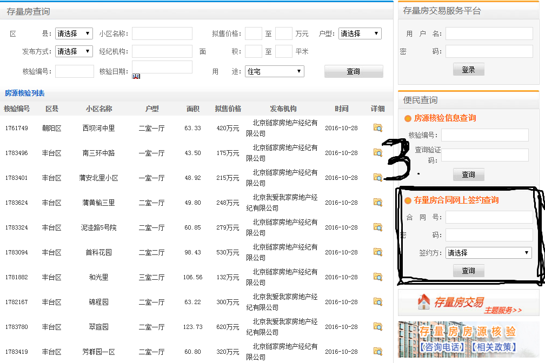This screenshot has height=363, width=545.
Task: Open details icon for listing 1783780
Action: coord(378,326)
